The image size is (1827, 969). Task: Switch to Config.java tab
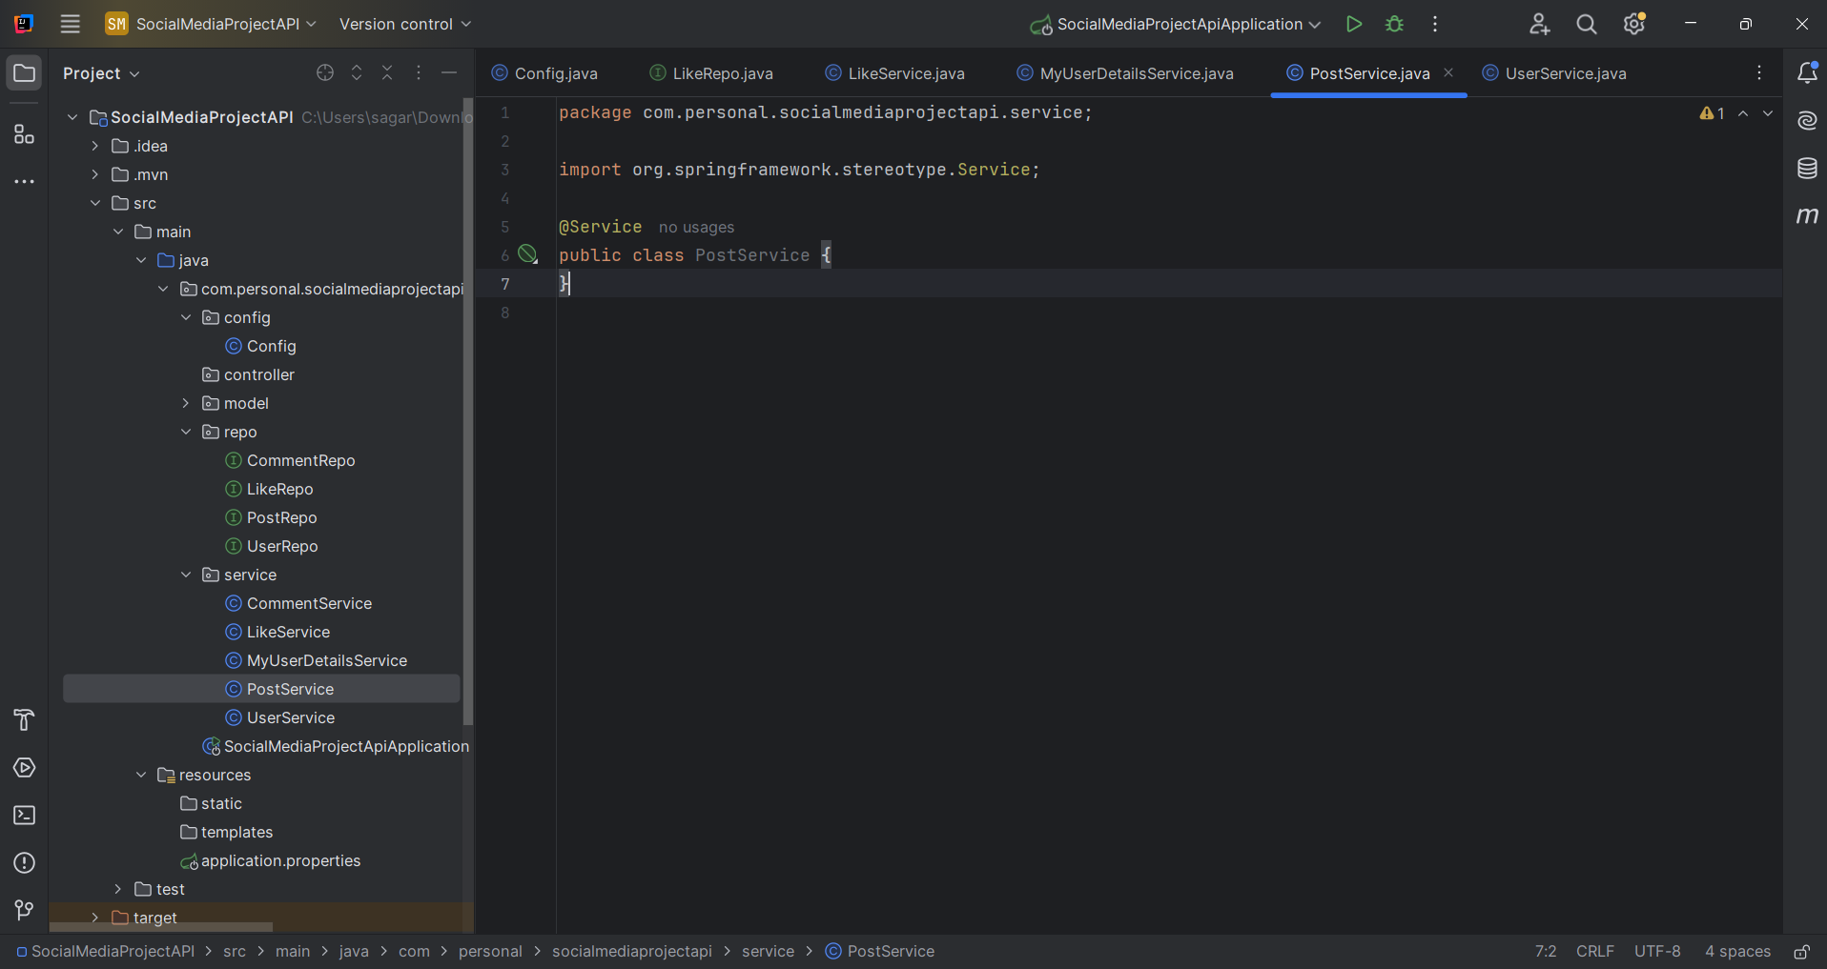pyautogui.click(x=544, y=73)
